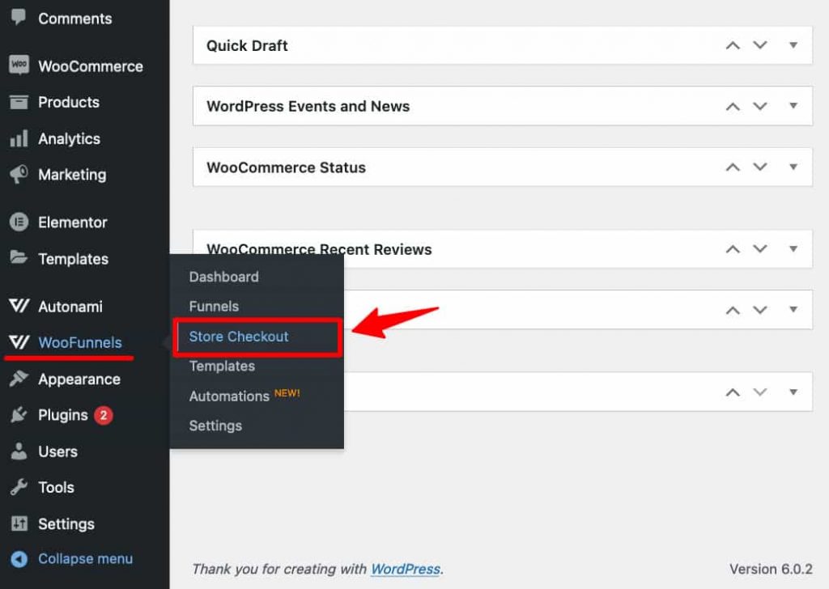Click the Collapse menu arrow icon
The image size is (829, 589).
(x=19, y=559)
